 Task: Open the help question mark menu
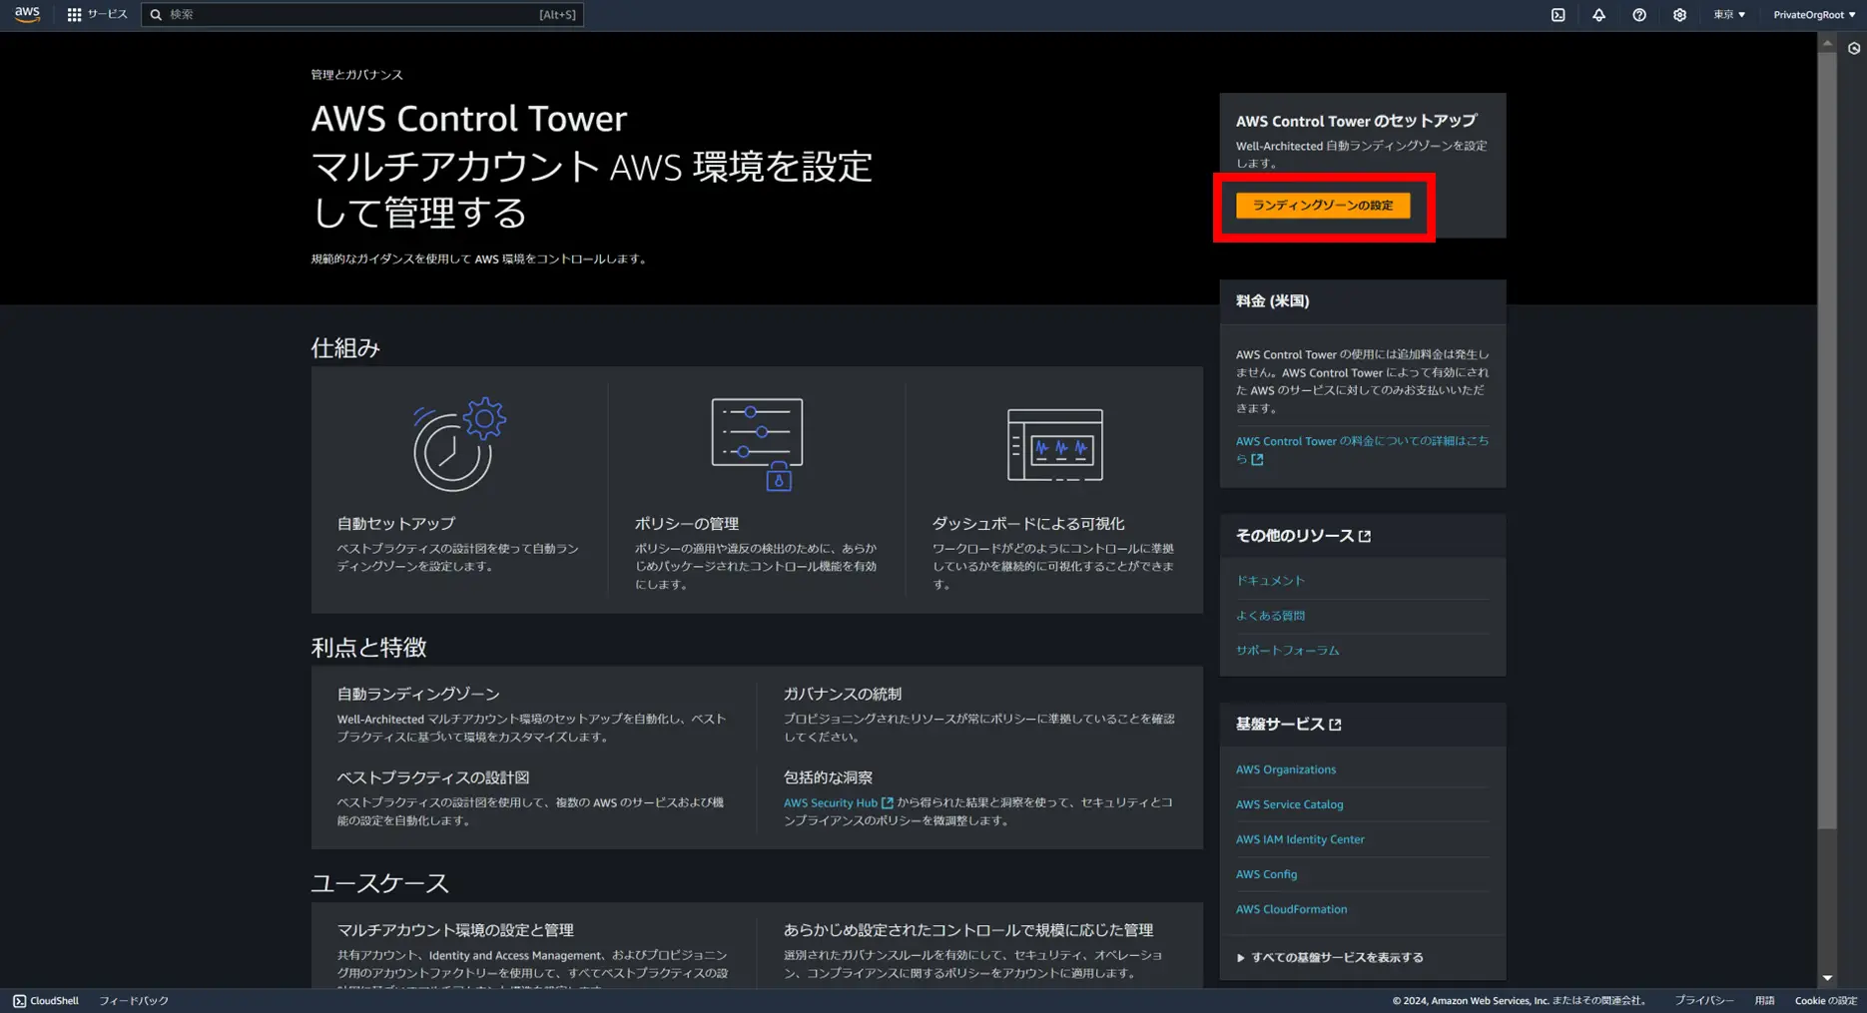(1639, 15)
